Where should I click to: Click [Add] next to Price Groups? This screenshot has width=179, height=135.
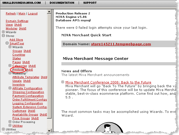[35, 118]
